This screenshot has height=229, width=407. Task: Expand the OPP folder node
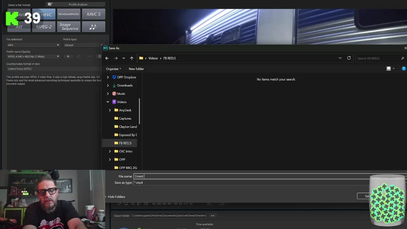tap(110, 160)
